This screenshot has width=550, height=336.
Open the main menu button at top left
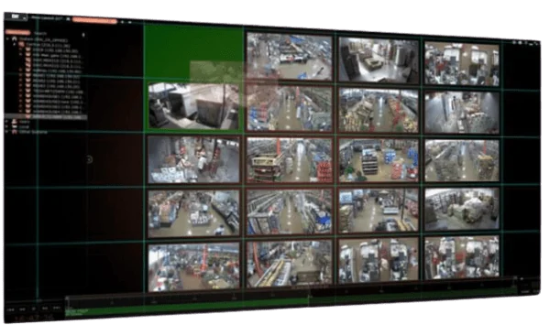point(16,16)
